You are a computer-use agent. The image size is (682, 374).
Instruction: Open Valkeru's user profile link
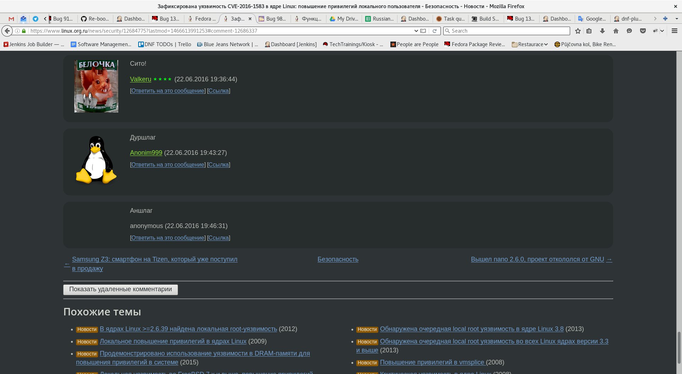pos(141,79)
